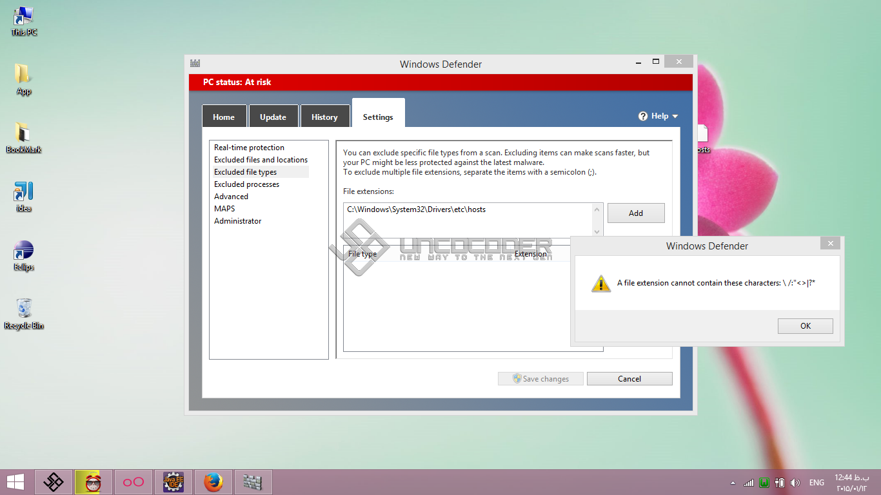881x495 pixels.
Task: Switch to the Home tab
Action: (x=224, y=117)
